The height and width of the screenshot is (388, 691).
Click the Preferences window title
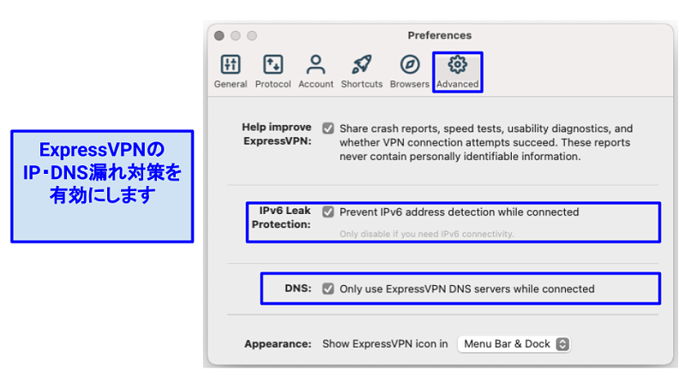pyautogui.click(x=439, y=35)
